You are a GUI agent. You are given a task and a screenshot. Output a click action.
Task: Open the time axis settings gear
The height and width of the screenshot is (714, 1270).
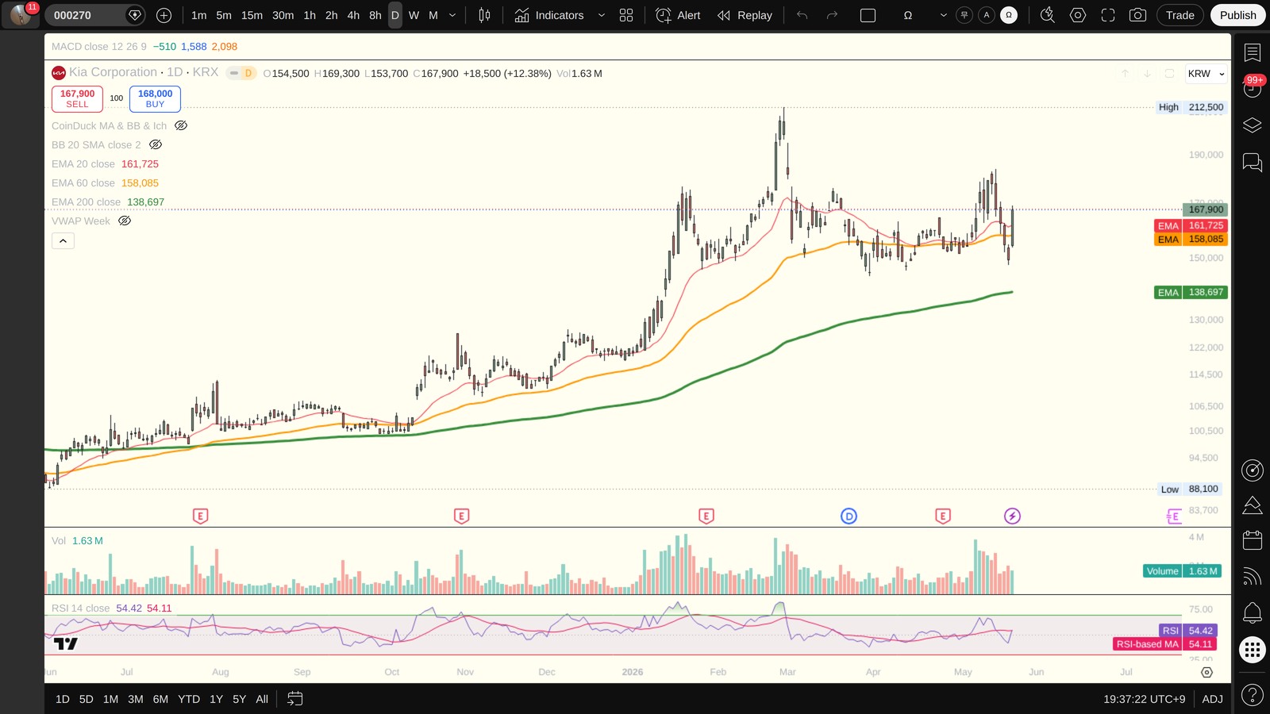(1206, 672)
